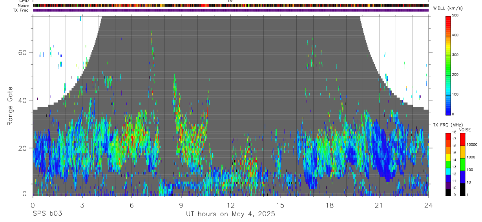Click the red swatch in NOISE legend
Screen dimensions: 482x222
462,139
